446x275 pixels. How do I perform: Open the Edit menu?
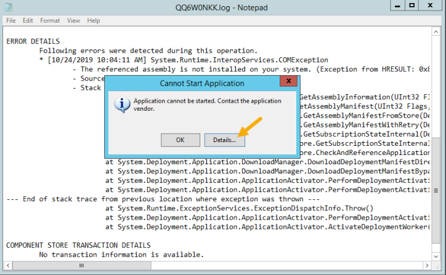click(28, 20)
